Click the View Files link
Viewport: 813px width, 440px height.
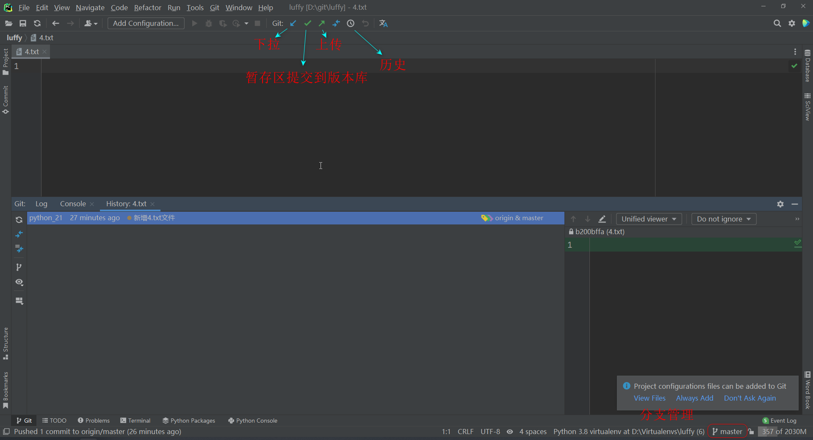650,398
